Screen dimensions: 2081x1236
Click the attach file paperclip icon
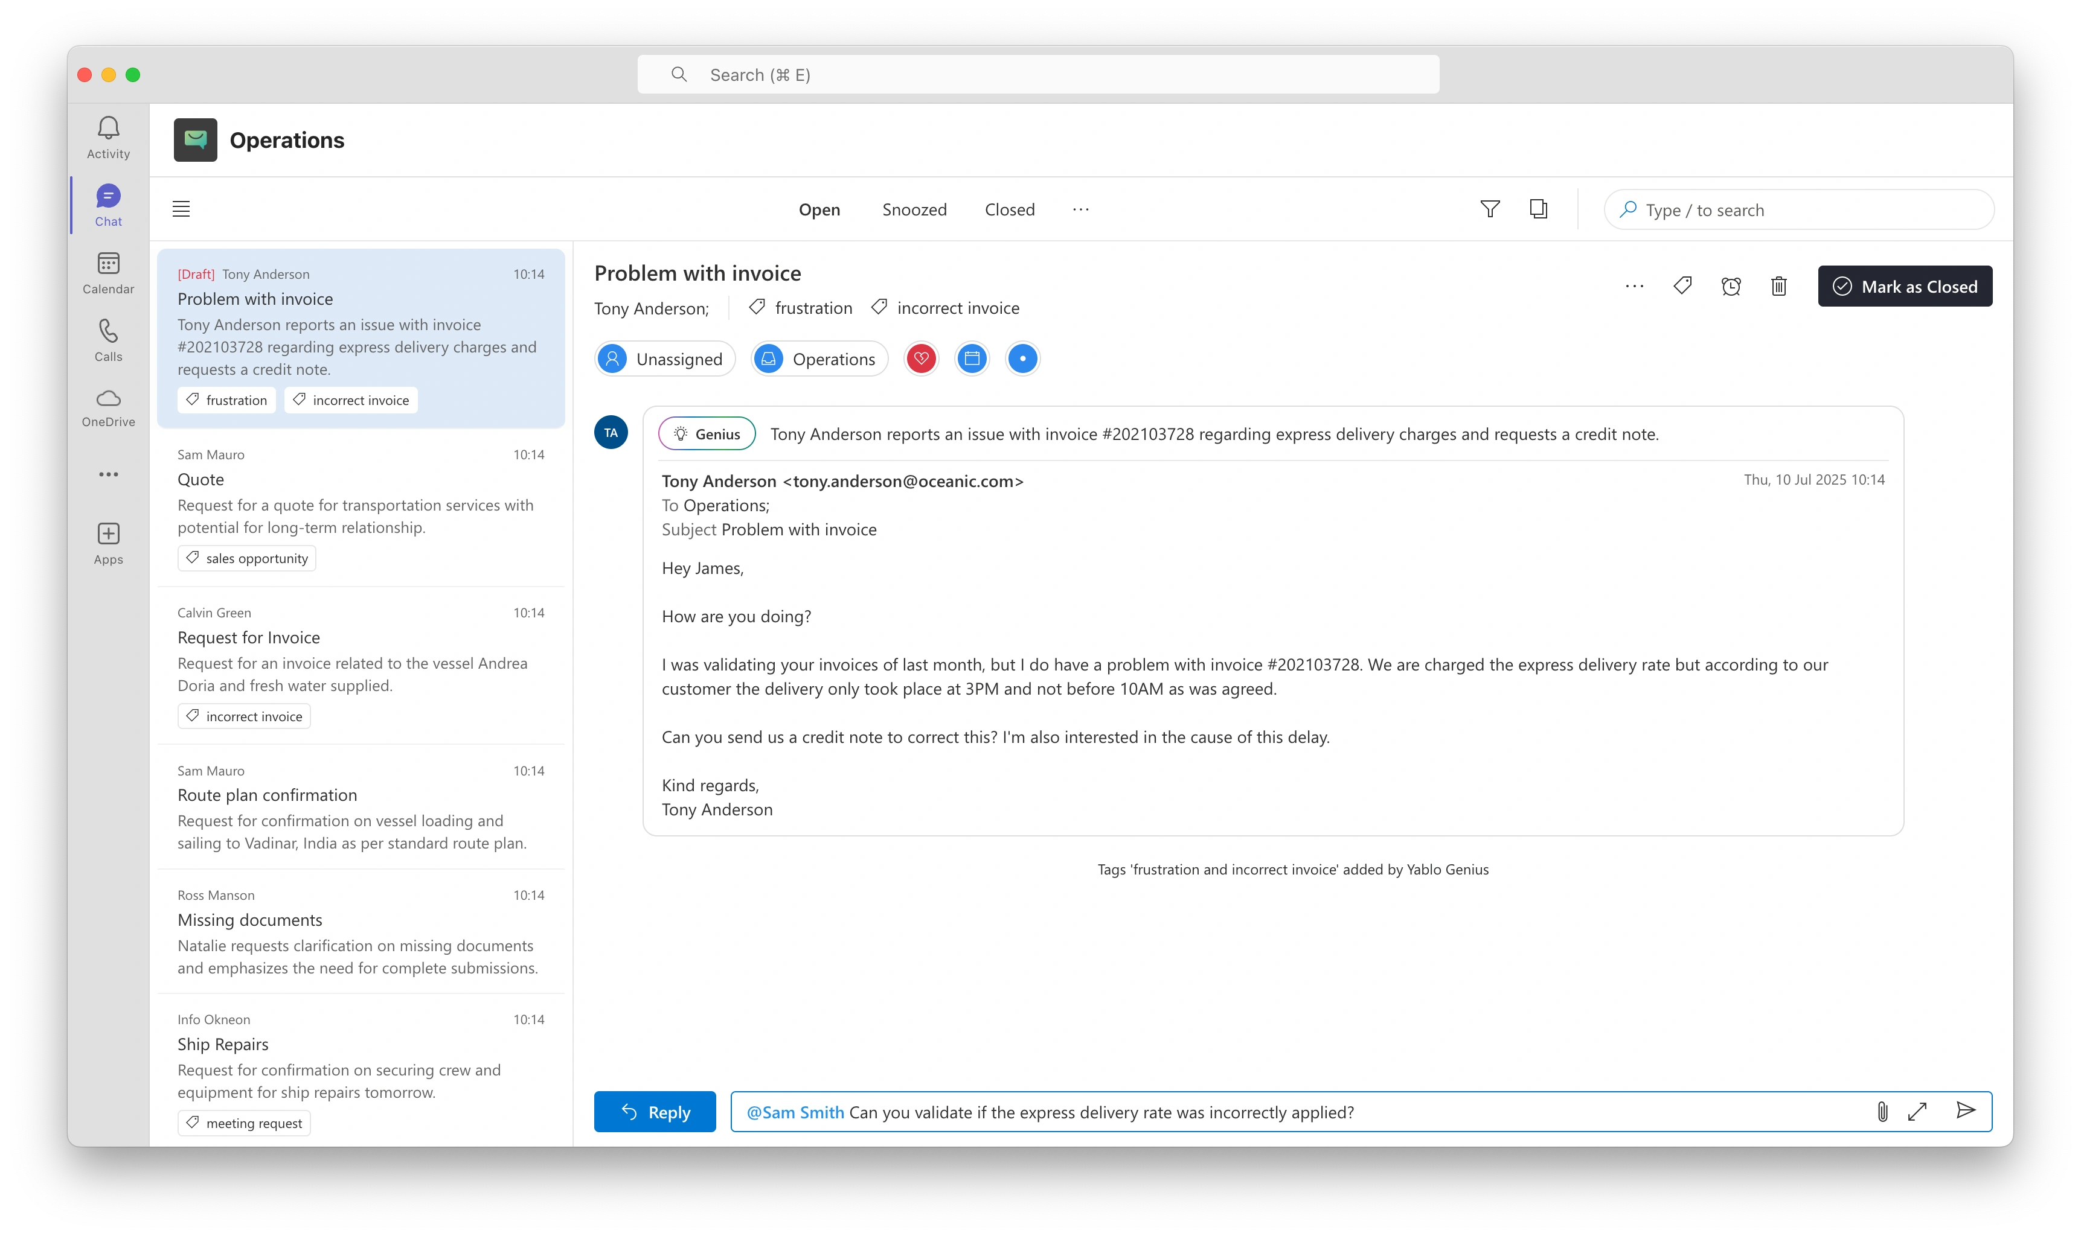coord(1882,1111)
